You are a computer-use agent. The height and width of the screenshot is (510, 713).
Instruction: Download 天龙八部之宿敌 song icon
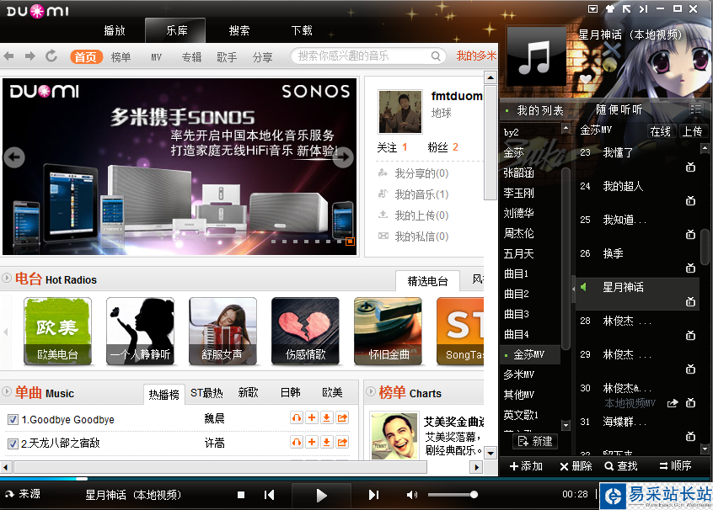326,442
